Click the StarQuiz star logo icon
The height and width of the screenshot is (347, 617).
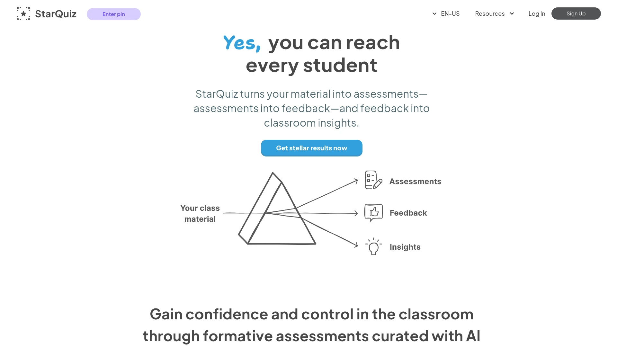(23, 13)
